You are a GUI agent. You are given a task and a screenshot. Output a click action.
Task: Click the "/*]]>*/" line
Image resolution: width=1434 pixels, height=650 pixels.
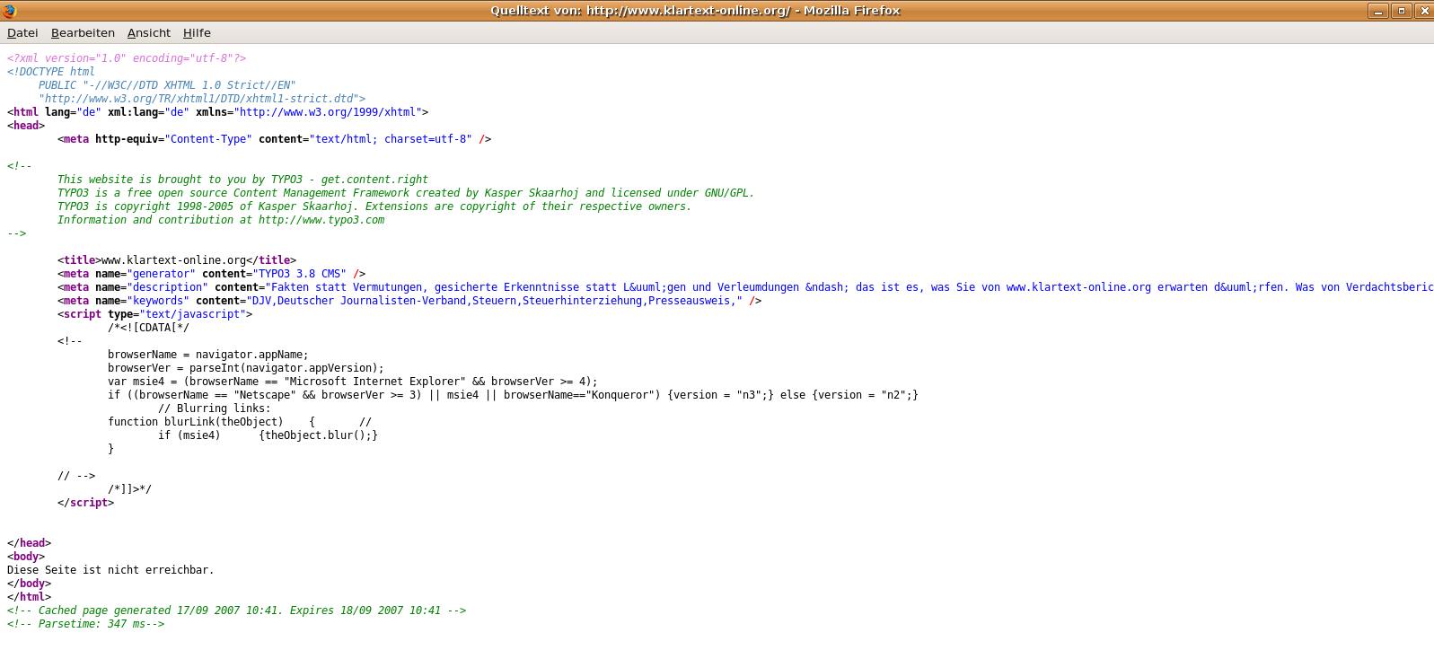coord(130,489)
